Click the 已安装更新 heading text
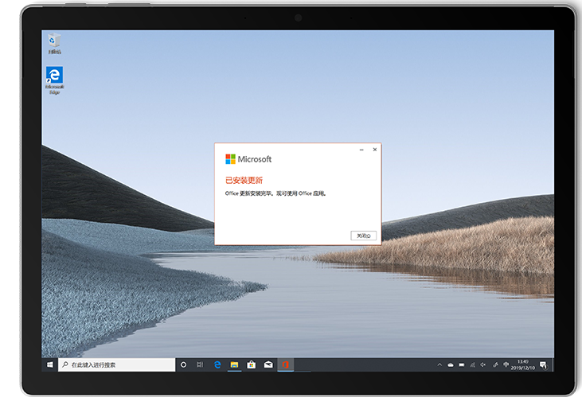This screenshot has height=417, width=582. 244,181
